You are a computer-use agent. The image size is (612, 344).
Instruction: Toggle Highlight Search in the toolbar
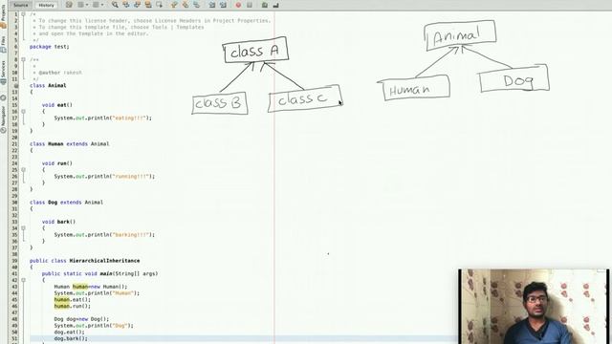pos(148,5)
